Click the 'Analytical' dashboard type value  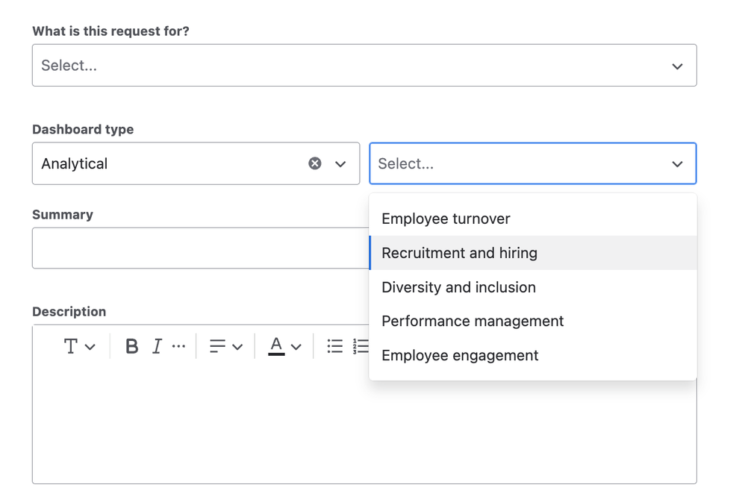click(75, 164)
